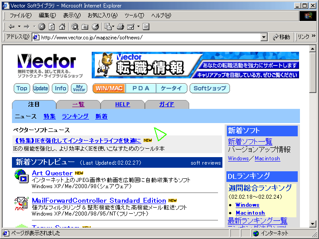Open the ファイル(F) menu
Image resolution: width=319 pixels, height=239 pixels.
[x=20, y=15]
